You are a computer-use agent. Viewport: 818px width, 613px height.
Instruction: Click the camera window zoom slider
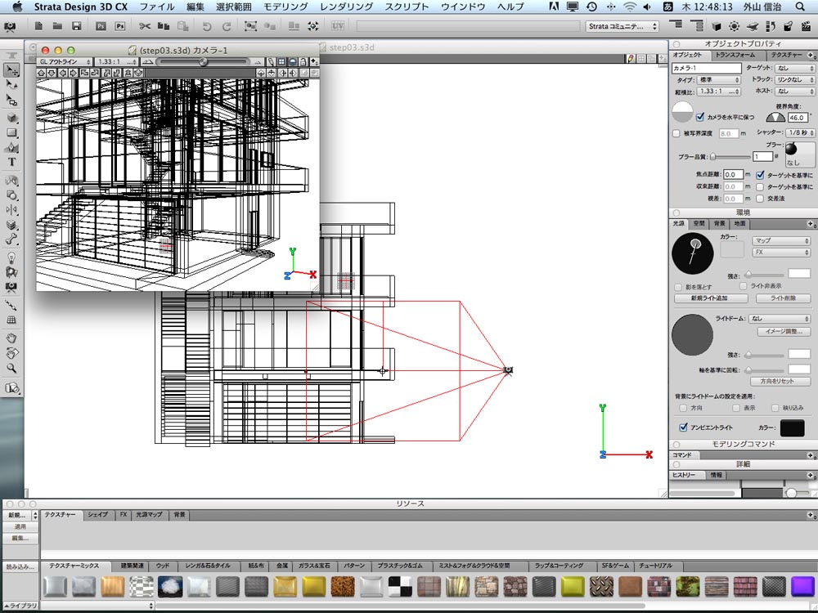tap(202, 61)
